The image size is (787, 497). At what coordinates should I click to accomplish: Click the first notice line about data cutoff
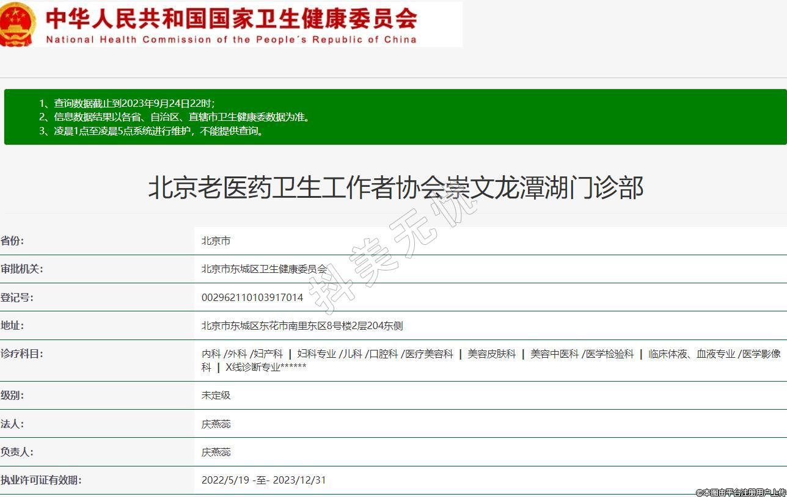[127, 103]
